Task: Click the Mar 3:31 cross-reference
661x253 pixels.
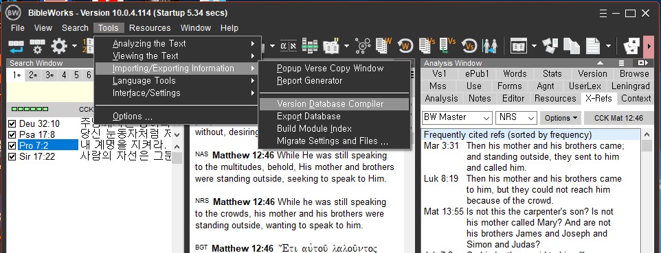Action: [x=441, y=145]
